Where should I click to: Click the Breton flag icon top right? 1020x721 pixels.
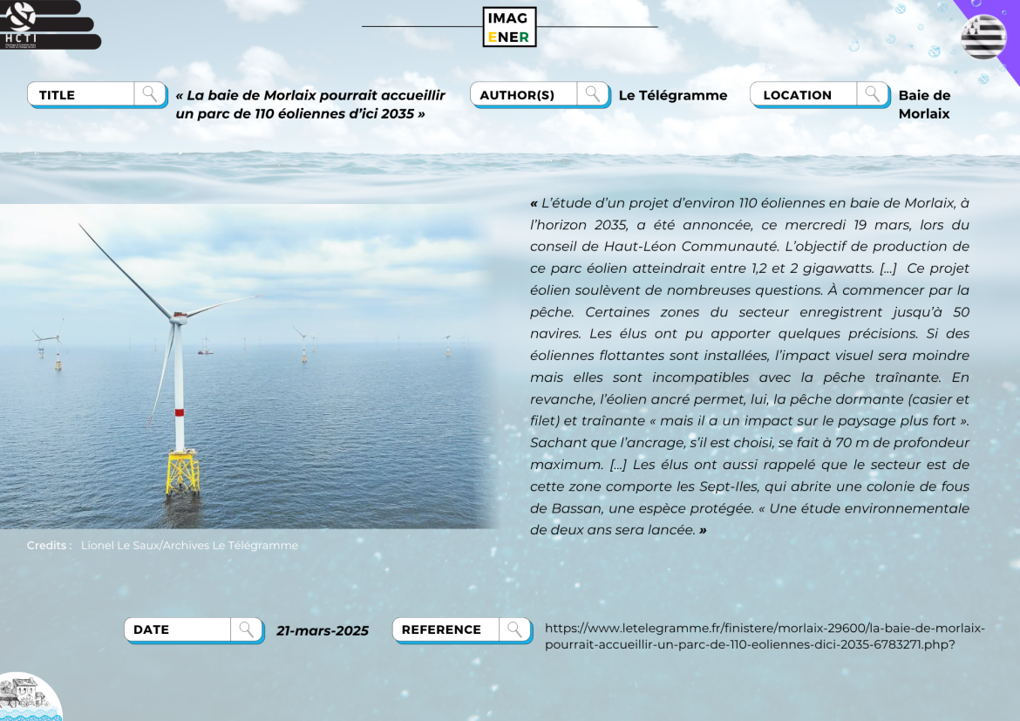(983, 37)
